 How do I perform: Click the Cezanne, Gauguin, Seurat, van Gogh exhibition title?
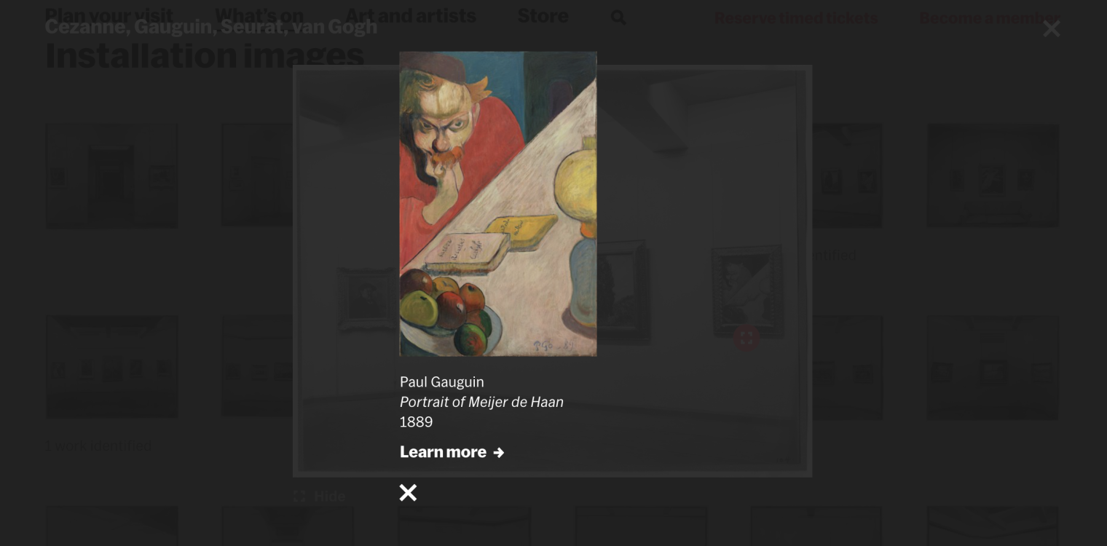click(211, 27)
